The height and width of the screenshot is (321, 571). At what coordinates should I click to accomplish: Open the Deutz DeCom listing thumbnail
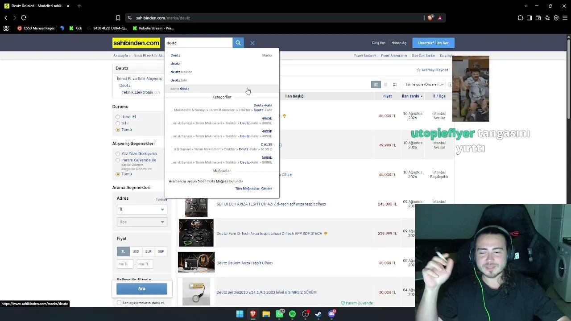tap(196, 262)
